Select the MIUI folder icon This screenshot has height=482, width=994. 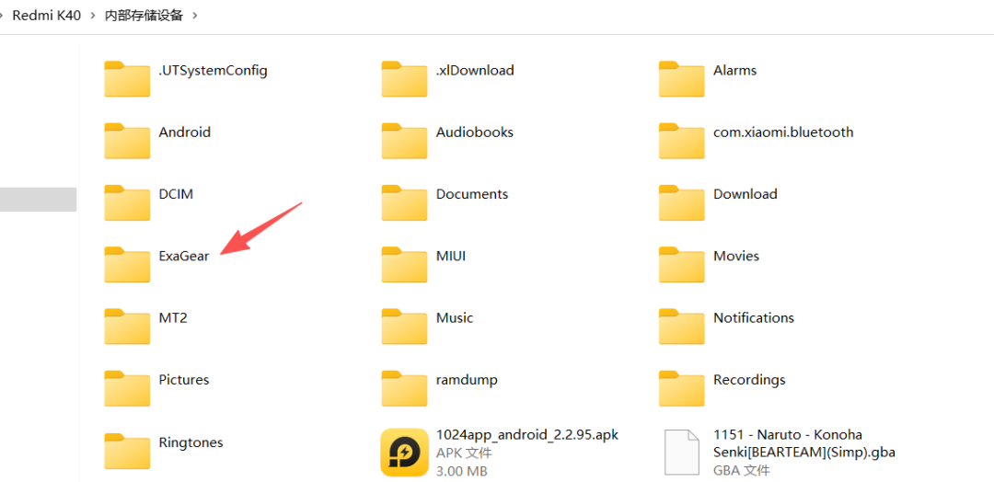click(x=404, y=265)
